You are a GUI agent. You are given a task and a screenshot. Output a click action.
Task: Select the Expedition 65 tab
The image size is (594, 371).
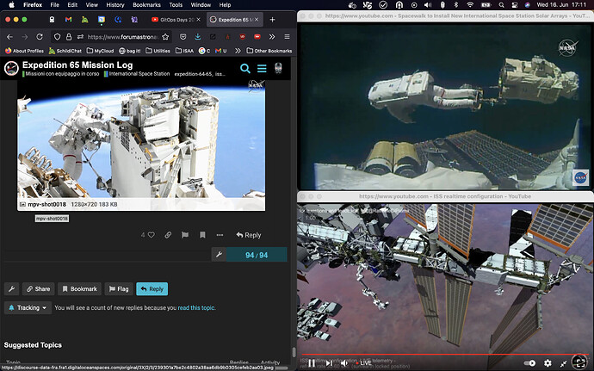click(x=234, y=19)
